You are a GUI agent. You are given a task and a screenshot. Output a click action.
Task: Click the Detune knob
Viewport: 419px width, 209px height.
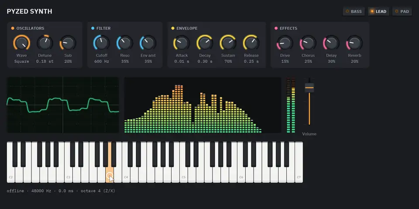45,43
